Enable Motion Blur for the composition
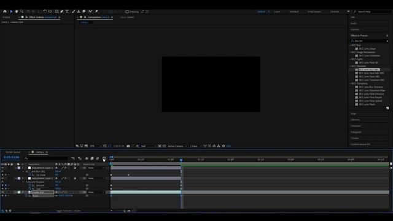Screen dimensions: 393x221 [x=98, y=158]
